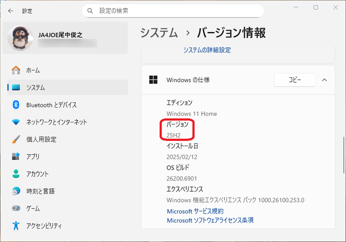The height and width of the screenshot is (242, 346).
Task: Open Bluetooth とデバイス settings
Action: [68, 104]
